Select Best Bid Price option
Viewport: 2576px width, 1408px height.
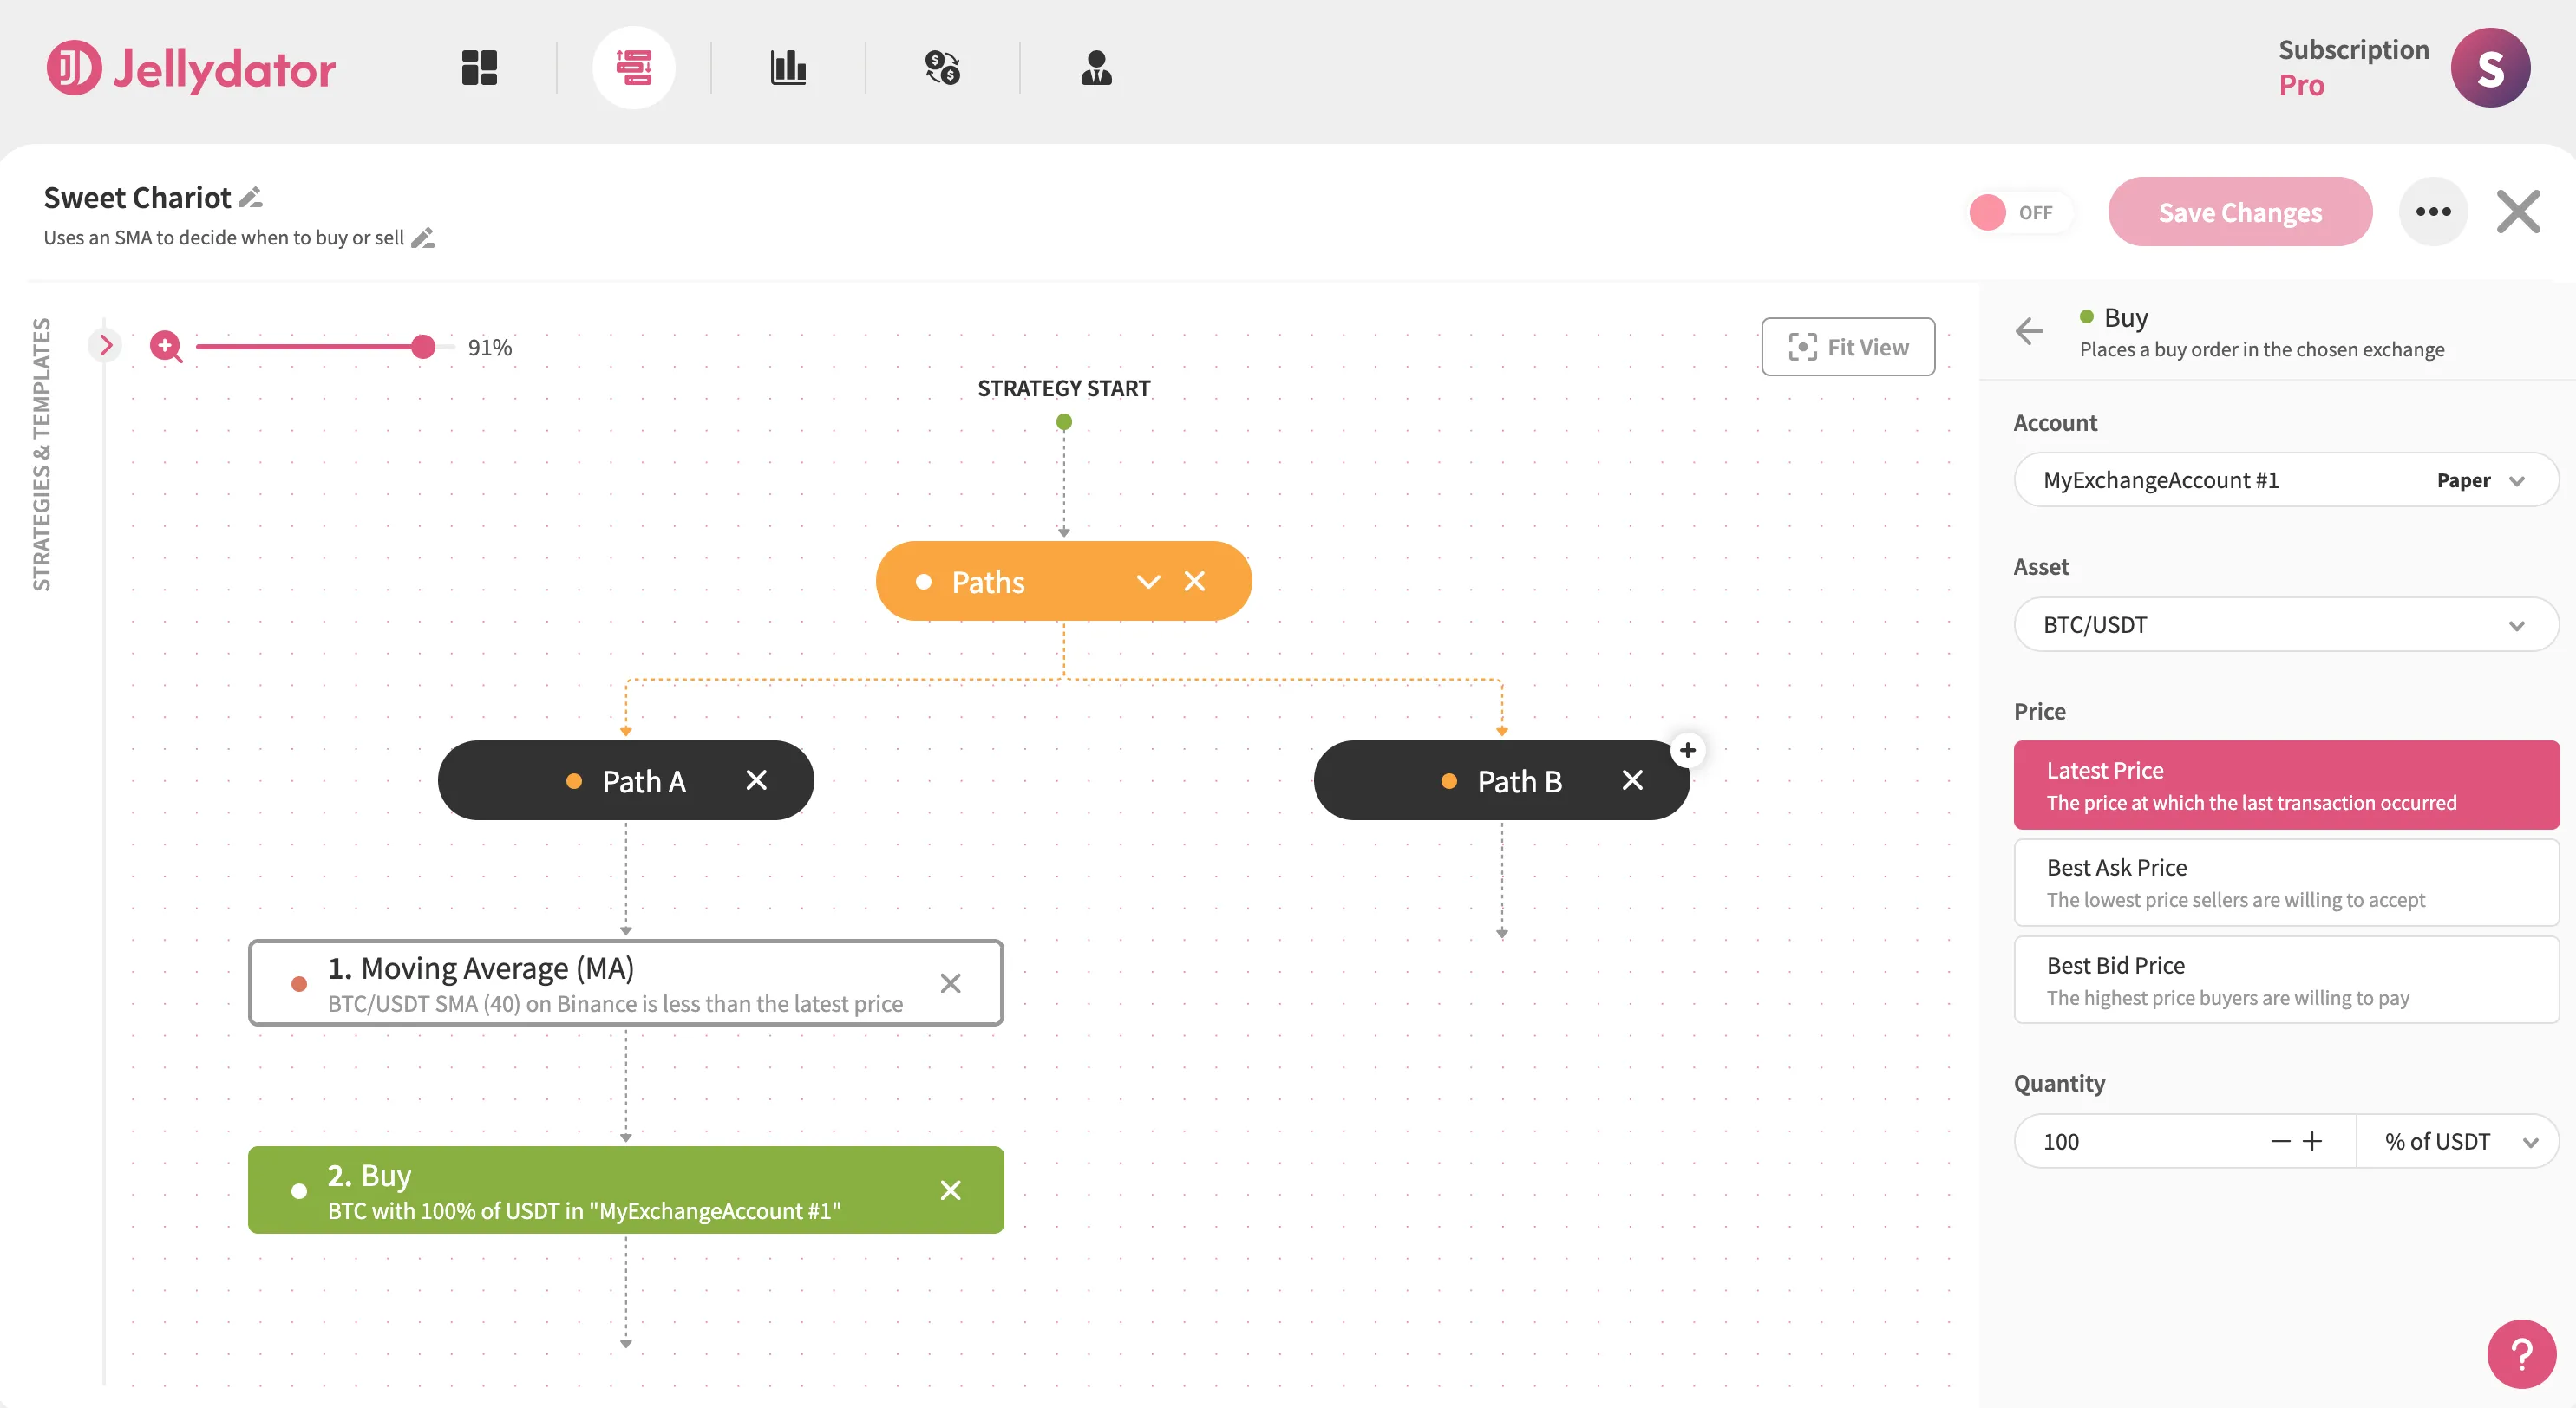coord(2285,980)
